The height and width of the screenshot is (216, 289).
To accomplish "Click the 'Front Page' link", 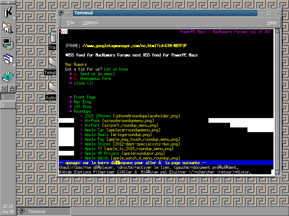I will (85, 97).
